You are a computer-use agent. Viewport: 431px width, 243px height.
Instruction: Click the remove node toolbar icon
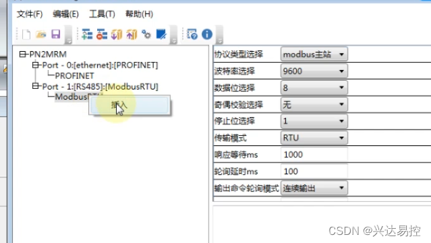[102, 34]
